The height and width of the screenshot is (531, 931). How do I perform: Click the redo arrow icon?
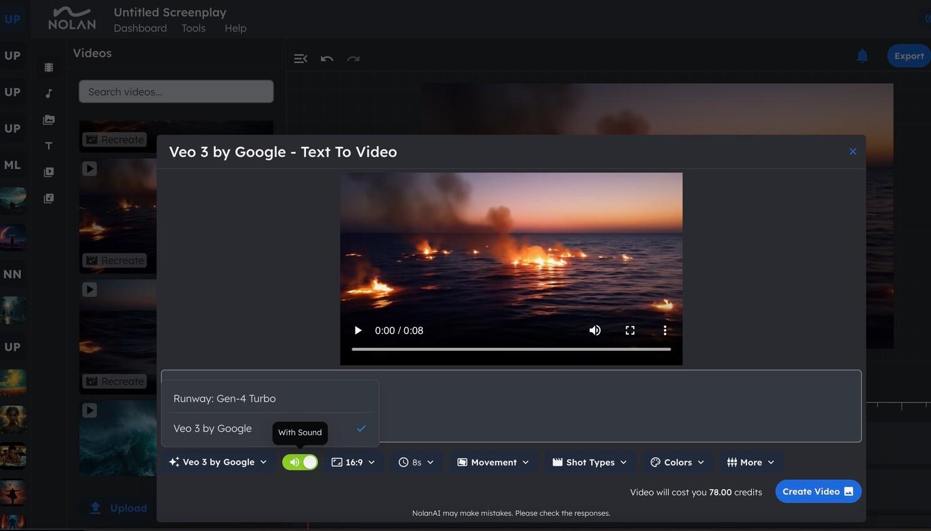[354, 59]
